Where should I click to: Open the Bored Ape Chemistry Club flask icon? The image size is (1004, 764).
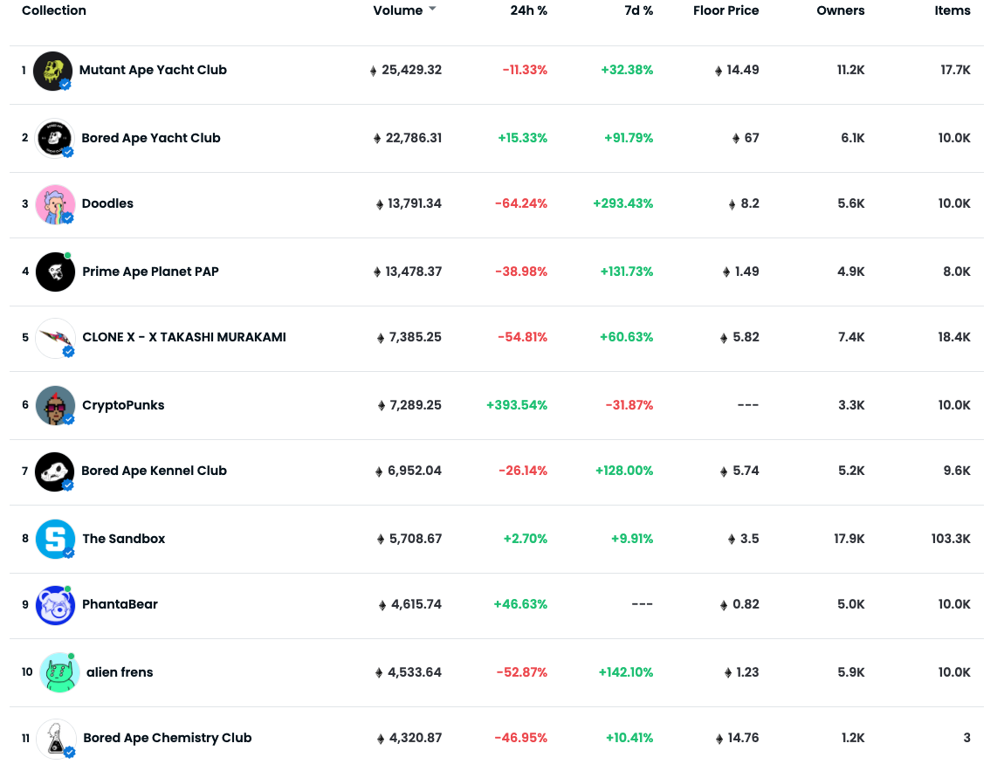click(x=57, y=739)
